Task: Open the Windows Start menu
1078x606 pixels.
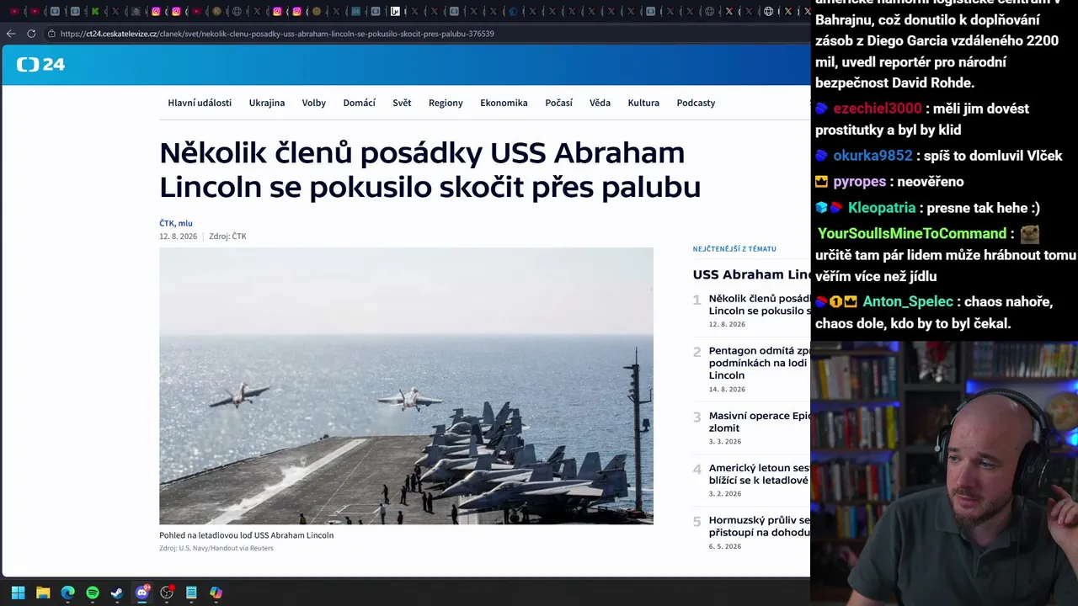Action: [x=18, y=593]
